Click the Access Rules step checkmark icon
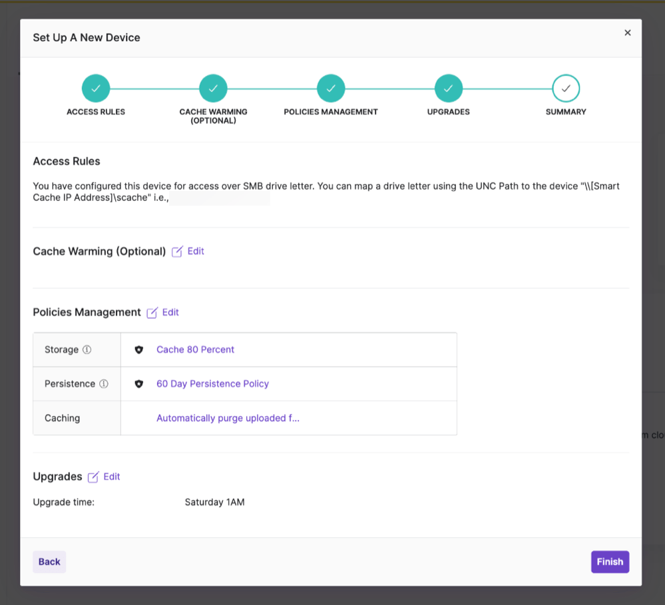 coord(96,88)
